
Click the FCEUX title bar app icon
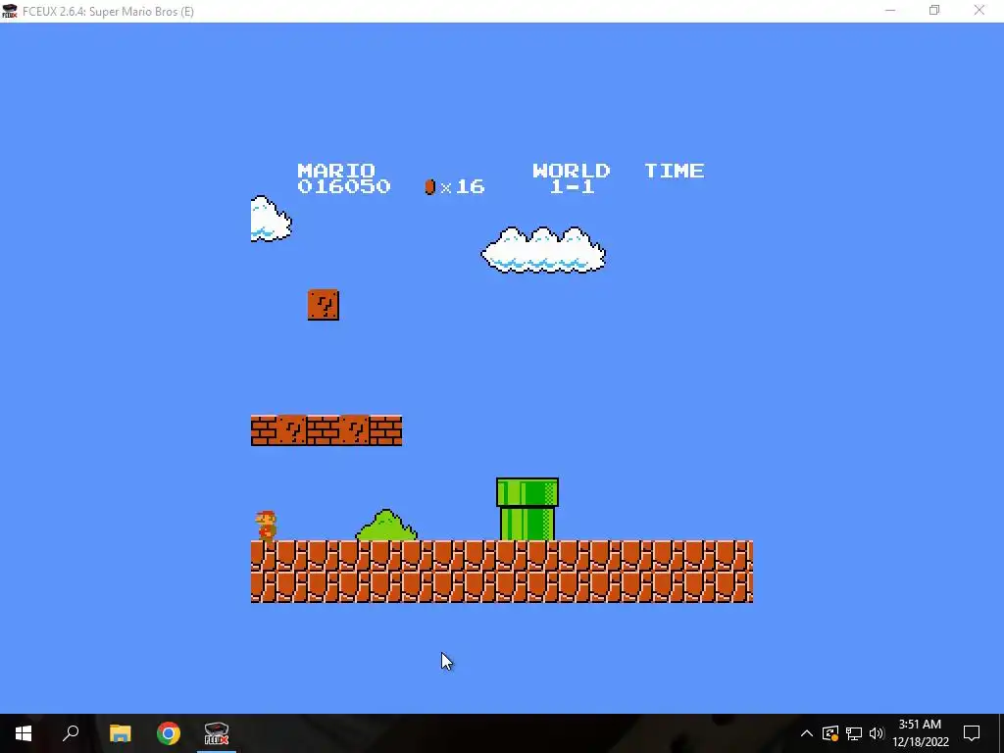coord(10,11)
